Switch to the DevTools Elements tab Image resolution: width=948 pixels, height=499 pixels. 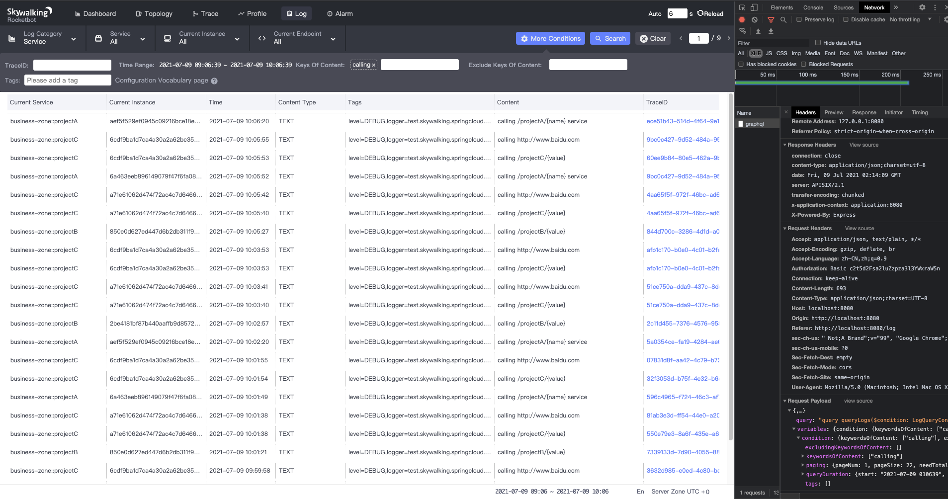pos(781,7)
